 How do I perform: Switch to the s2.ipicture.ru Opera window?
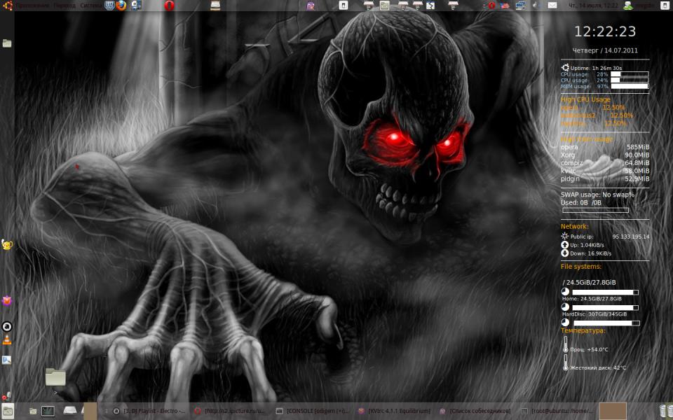(x=230, y=411)
